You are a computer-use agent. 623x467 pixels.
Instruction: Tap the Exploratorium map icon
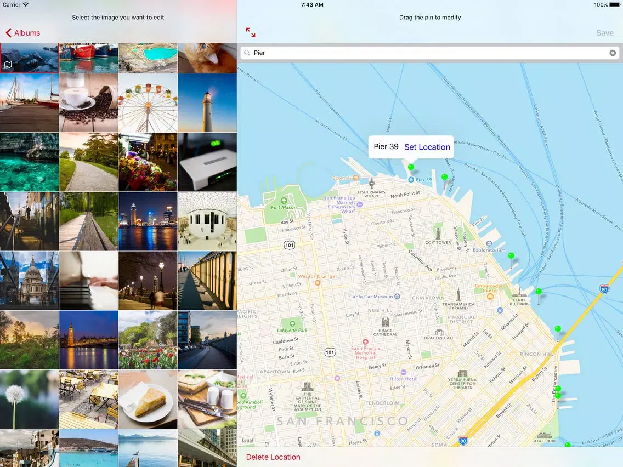(489, 244)
